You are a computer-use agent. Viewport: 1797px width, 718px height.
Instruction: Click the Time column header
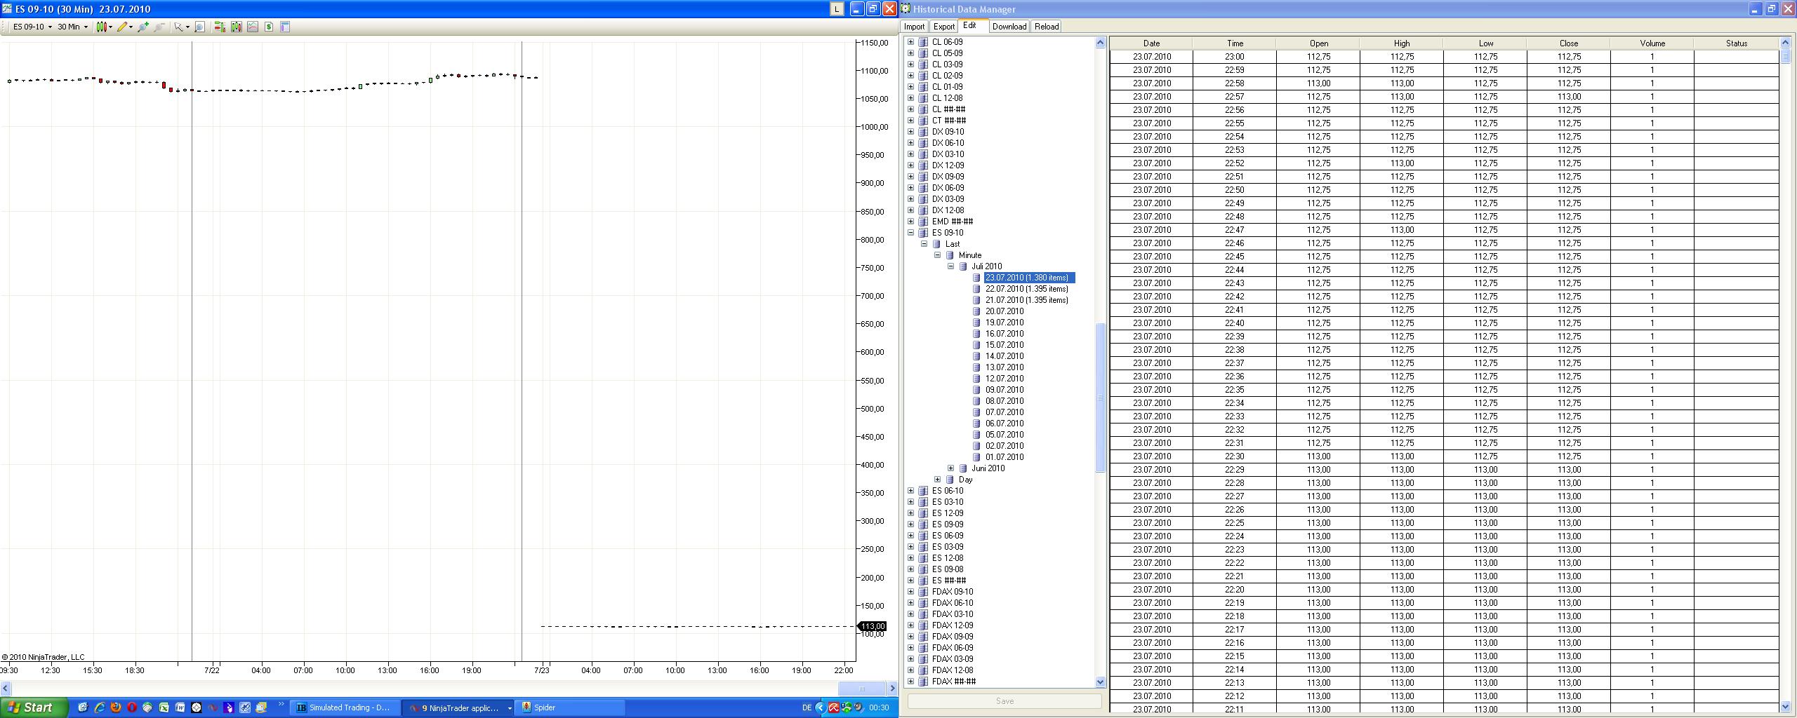(x=1235, y=43)
